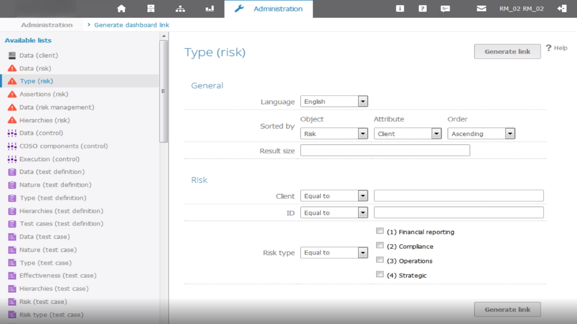Click warning icon beside Data (risk management)
Viewport: 577px width, 324px height.
(x=12, y=107)
